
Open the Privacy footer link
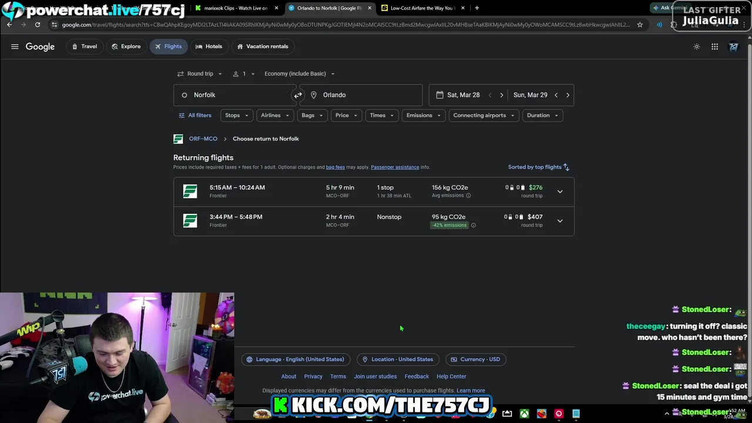[x=313, y=377]
